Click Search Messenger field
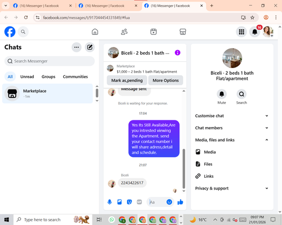The image size is (282, 225). (50, 61)
